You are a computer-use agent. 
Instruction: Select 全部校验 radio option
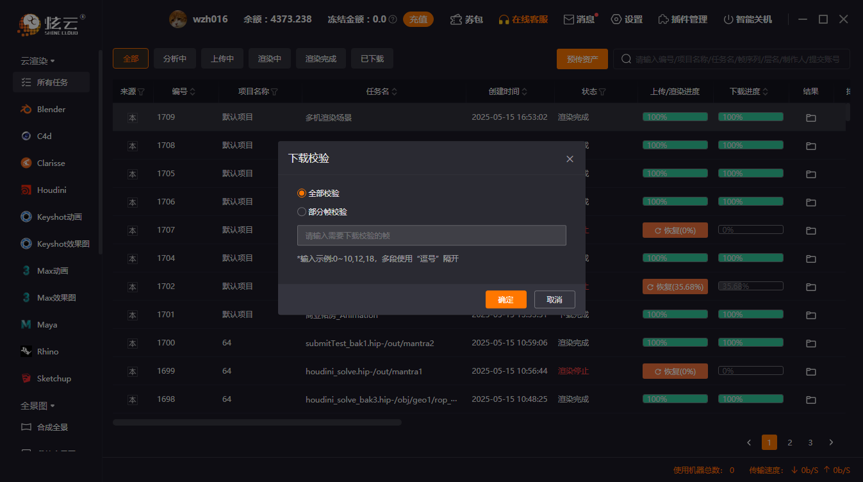(x=318, y=193)
